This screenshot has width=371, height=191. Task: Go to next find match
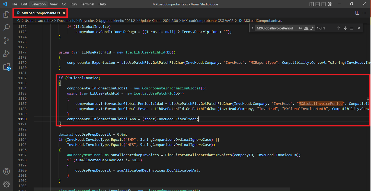(x=346, y=28)
